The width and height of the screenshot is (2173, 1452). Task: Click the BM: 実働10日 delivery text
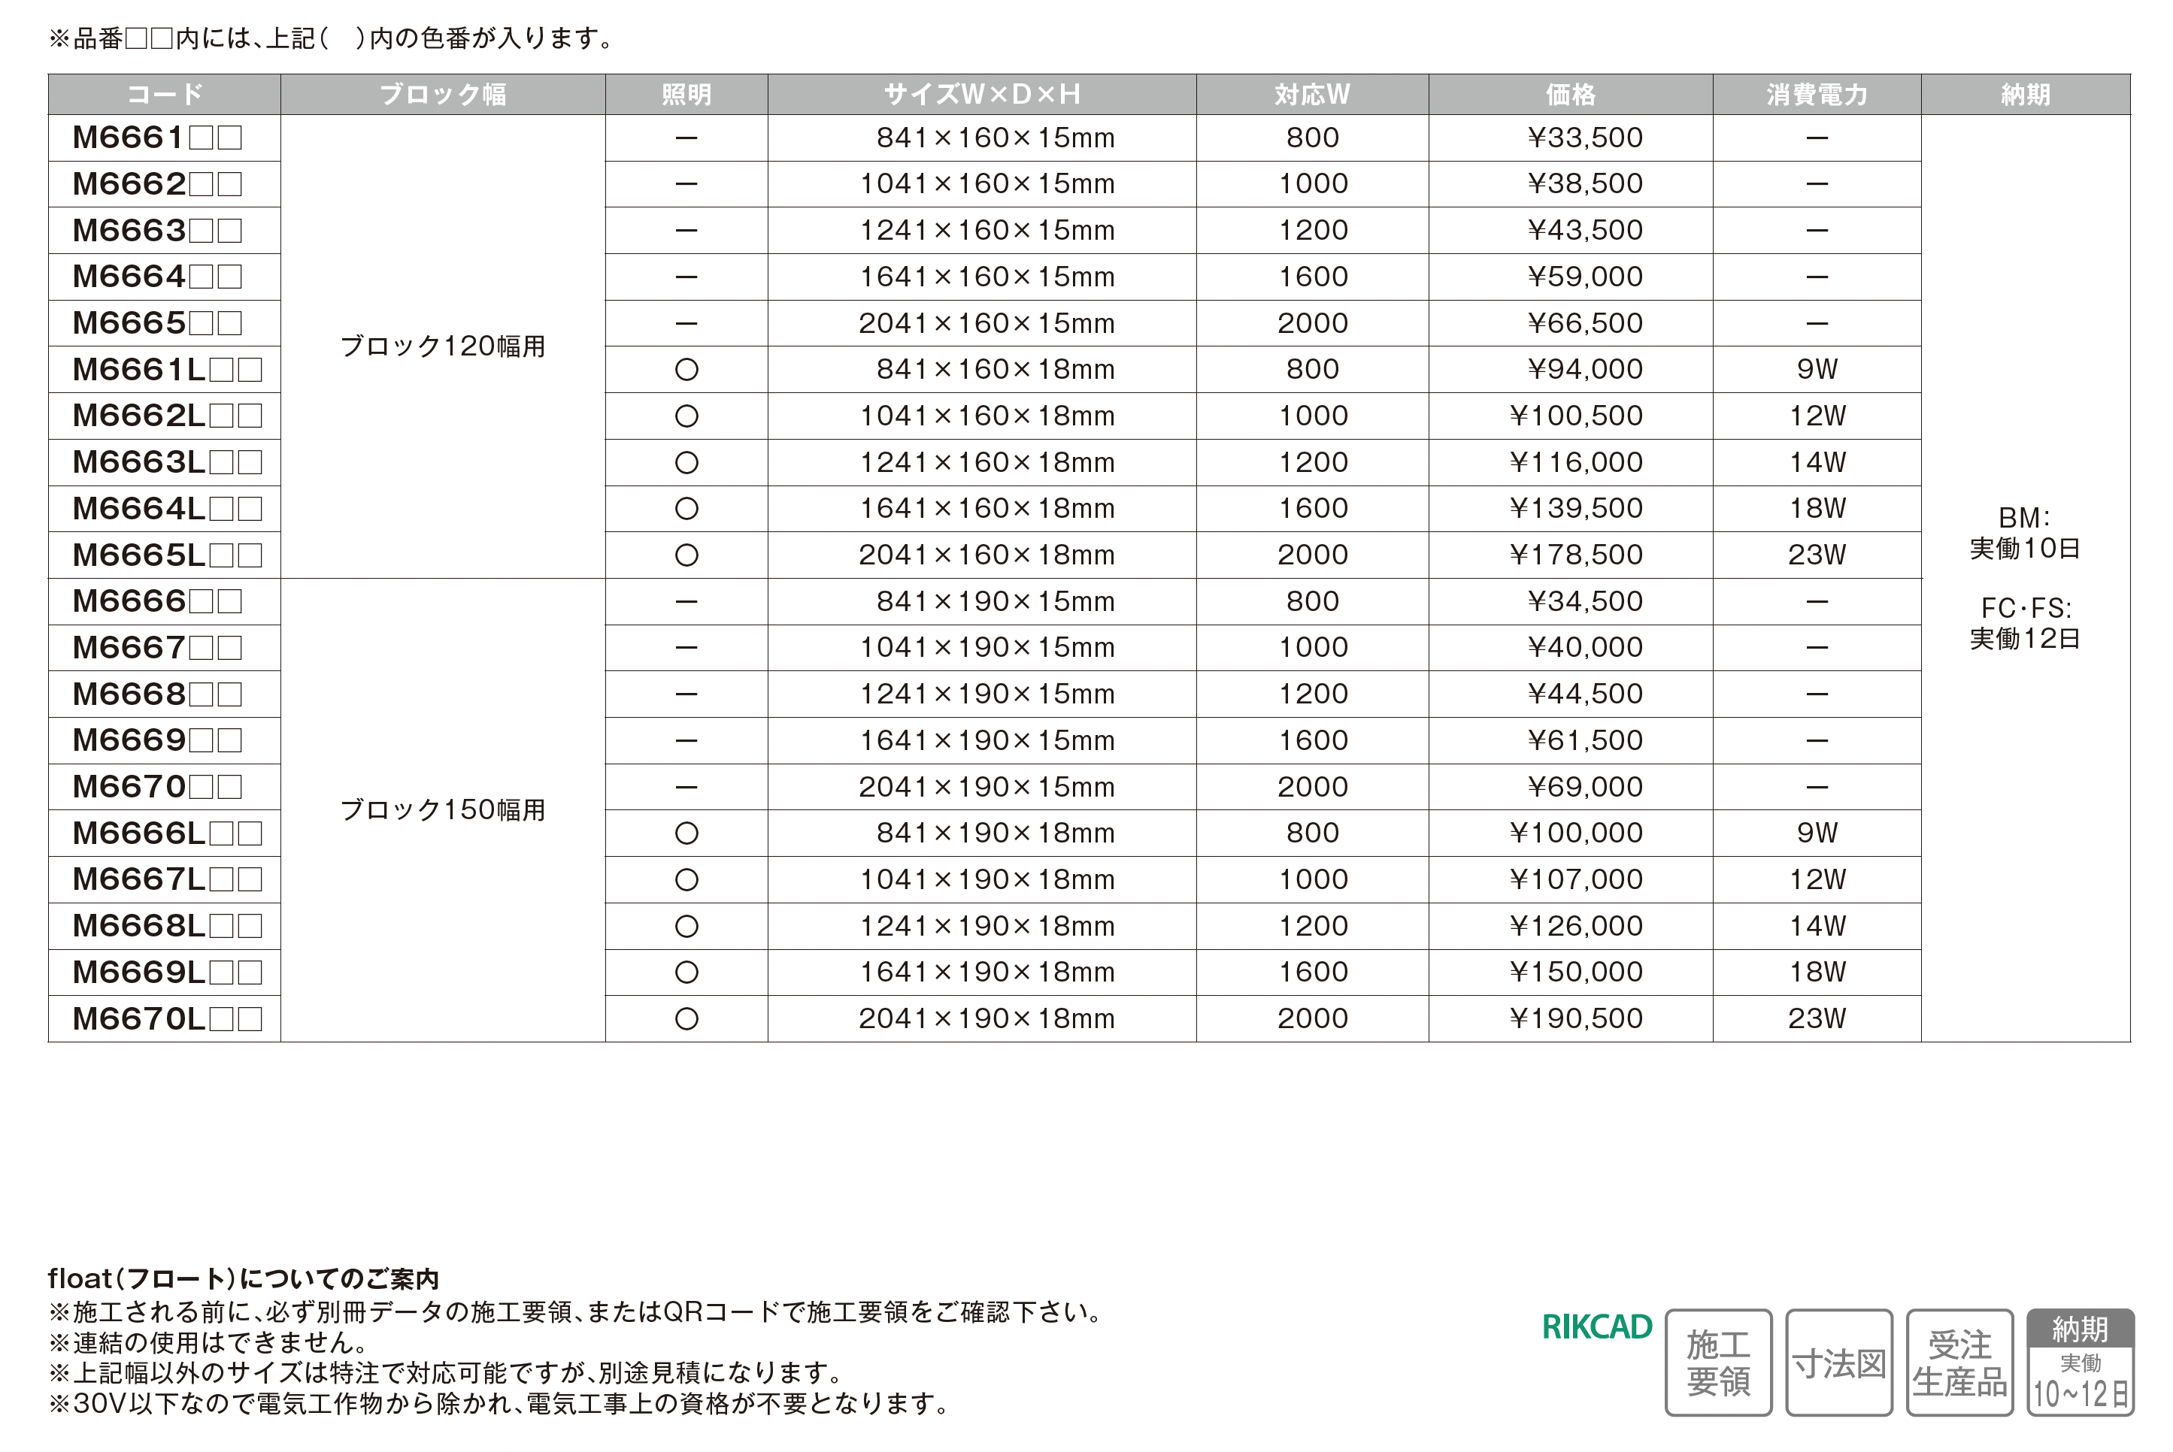[x=2025, y=534]
